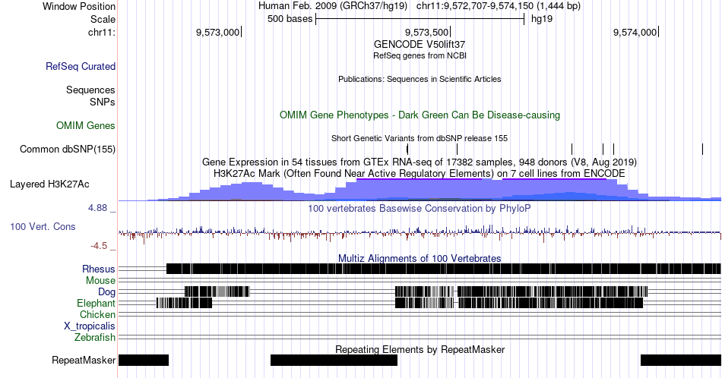Viewport: 722px width, 378px height.
Task: Click the Scale label
Action: click(103, 19)
